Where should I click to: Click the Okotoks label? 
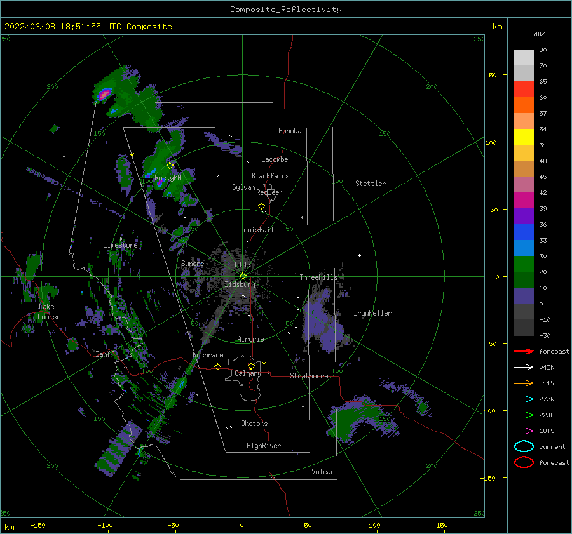click(x=254, y=424)
